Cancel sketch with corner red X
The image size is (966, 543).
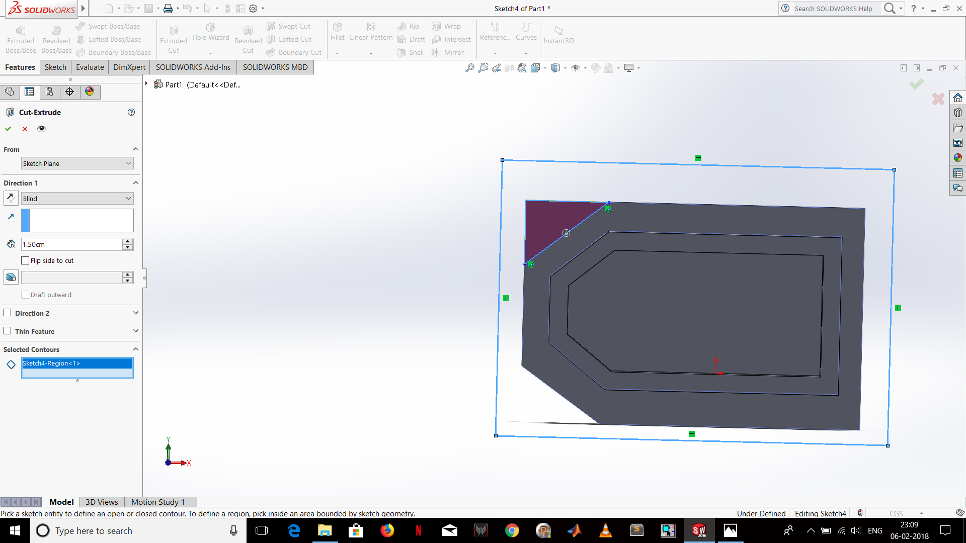click(938, 99)
